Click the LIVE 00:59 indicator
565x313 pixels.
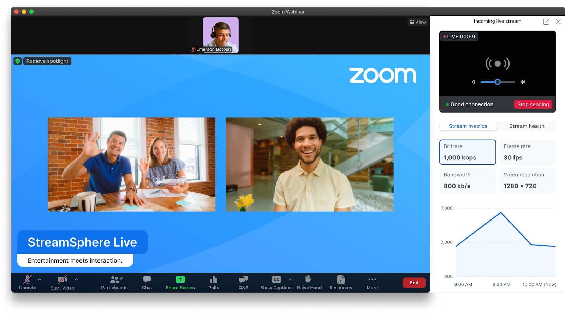coord(459,36)
